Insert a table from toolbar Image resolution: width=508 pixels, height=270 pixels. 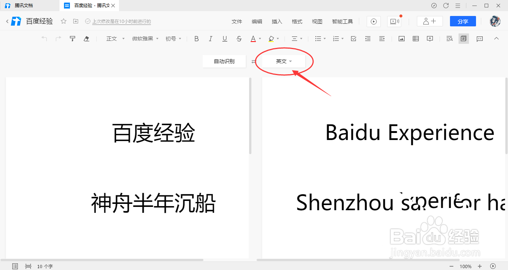point(416,39)
